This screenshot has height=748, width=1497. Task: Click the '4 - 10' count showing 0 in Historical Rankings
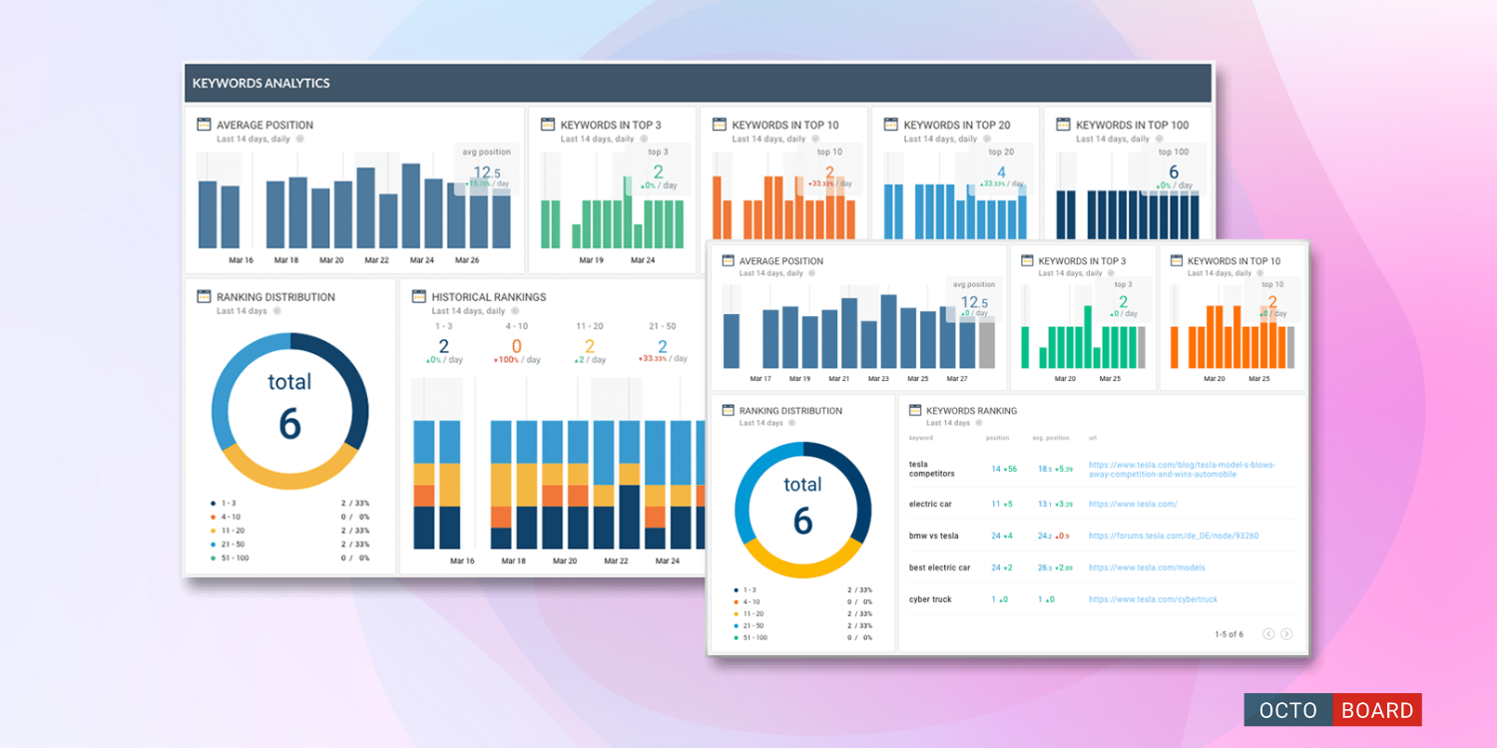[x=516, y=346]
